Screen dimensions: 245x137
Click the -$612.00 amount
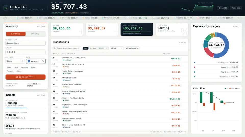coord(176,112)
